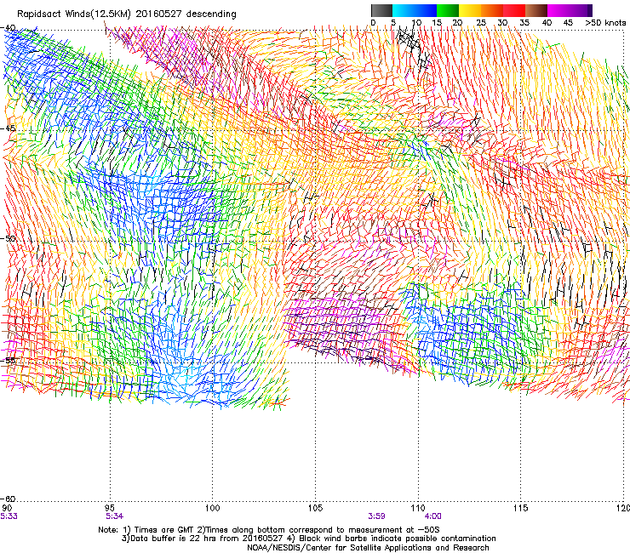Click the '45' legend scale label
This screenshot has height=553, width=630.
click(568, 23)
